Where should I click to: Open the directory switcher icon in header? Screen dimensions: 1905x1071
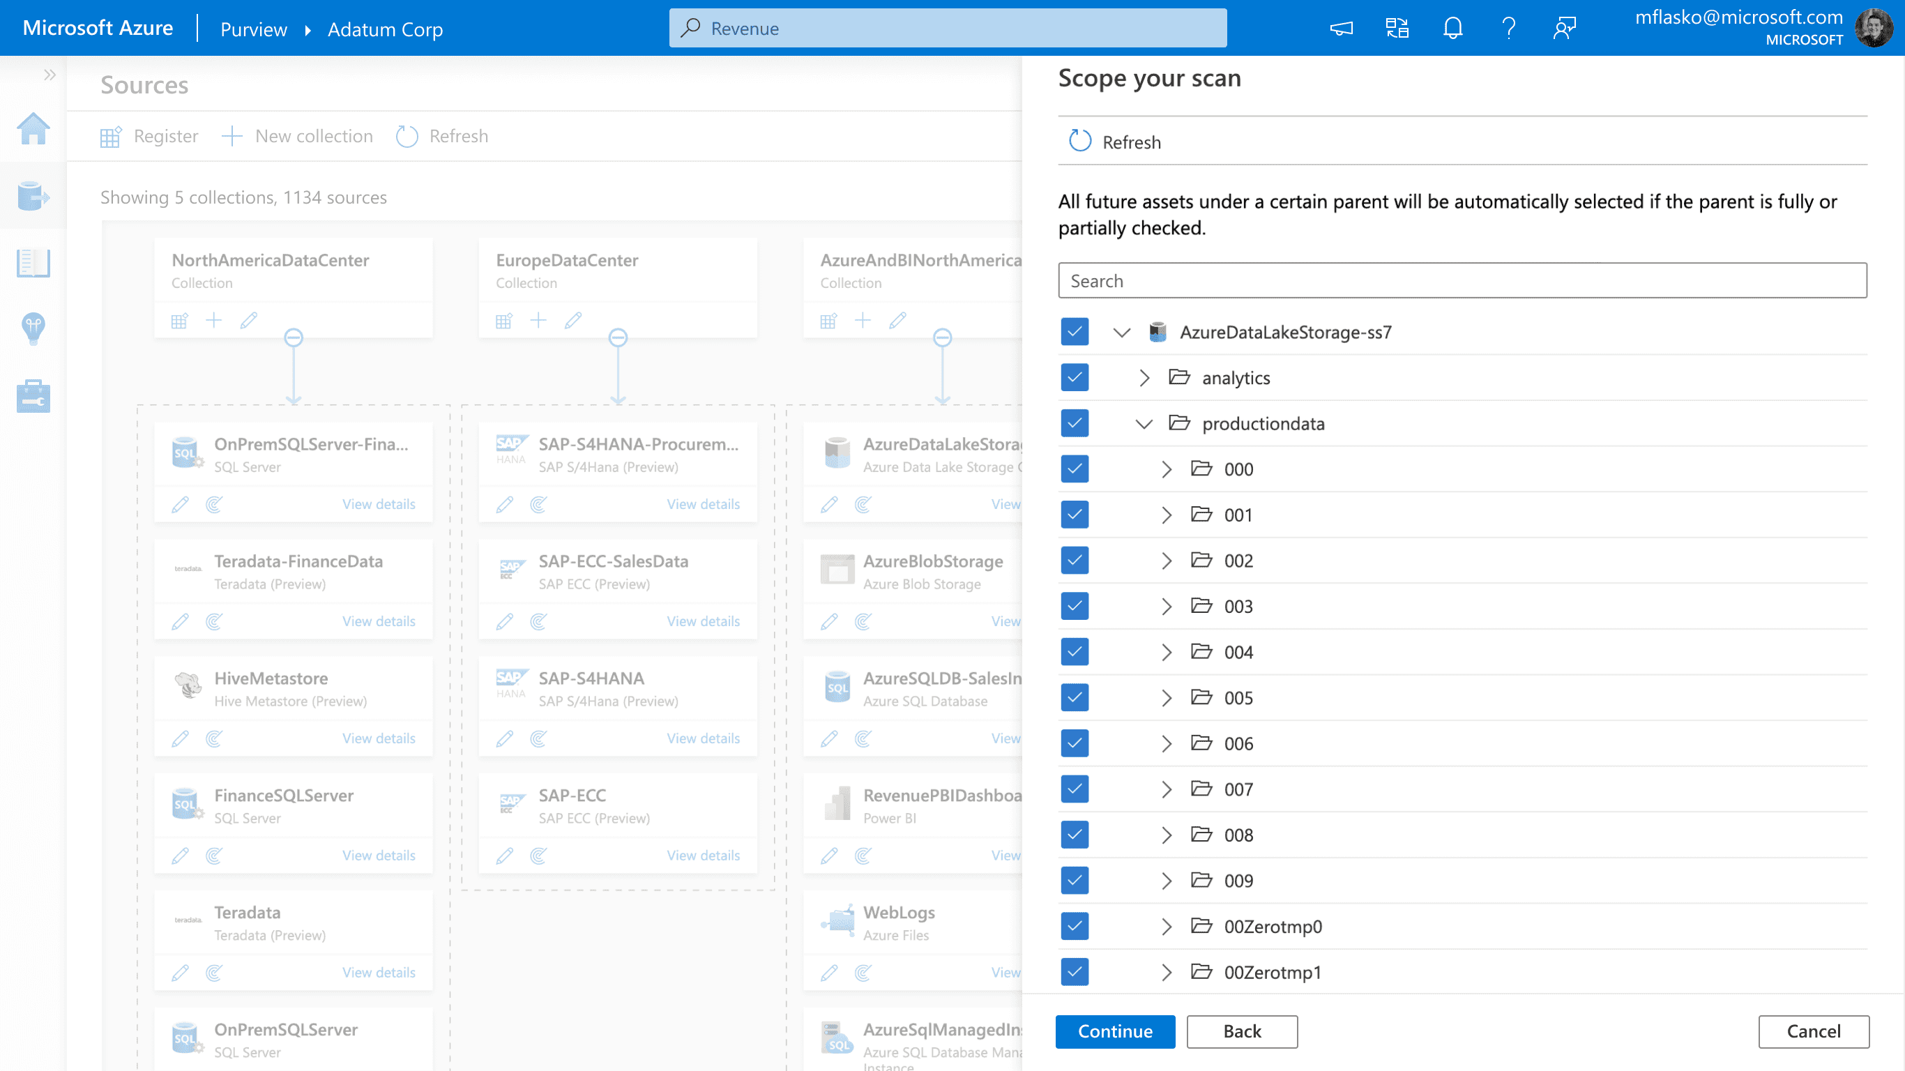coord(1397,28)
